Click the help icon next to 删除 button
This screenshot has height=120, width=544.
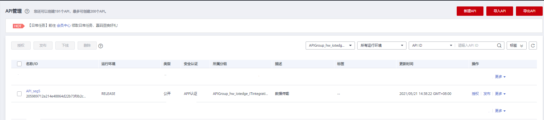[x=100, y=46]
